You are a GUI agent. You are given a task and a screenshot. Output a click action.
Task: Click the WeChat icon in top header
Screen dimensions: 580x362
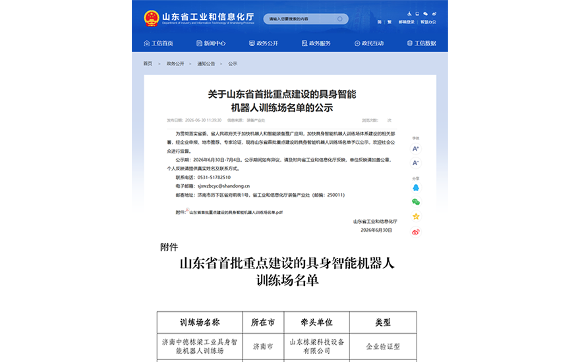(x=425, y=14)
